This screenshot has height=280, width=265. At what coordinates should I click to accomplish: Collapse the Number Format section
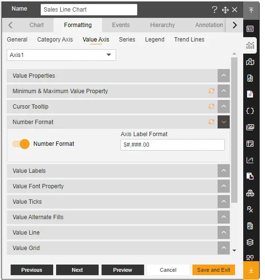click(x=223, y=122)
